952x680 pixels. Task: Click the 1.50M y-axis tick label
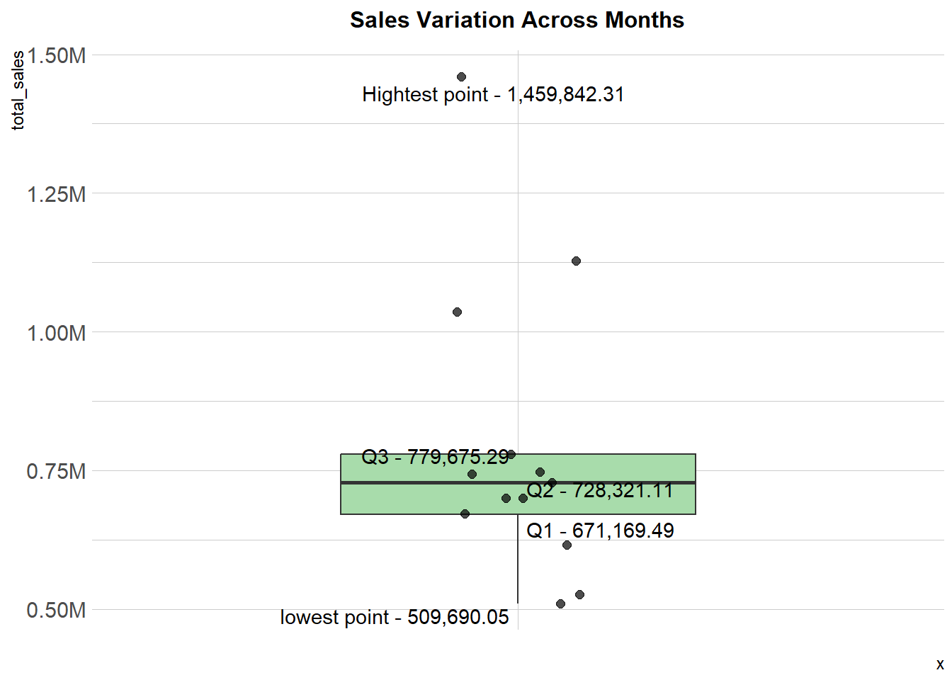coord(56,55)
